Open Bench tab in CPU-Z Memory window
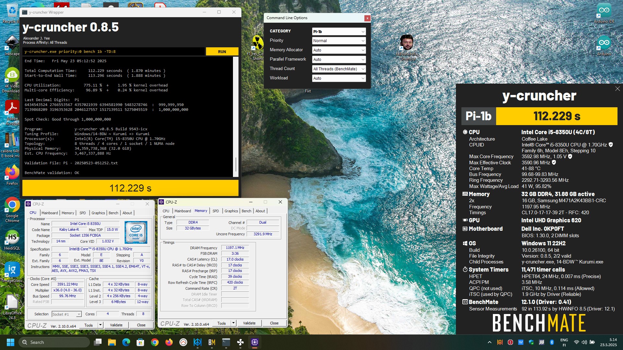This screenshot has width=623, height=350. click(x=246, y=211)
